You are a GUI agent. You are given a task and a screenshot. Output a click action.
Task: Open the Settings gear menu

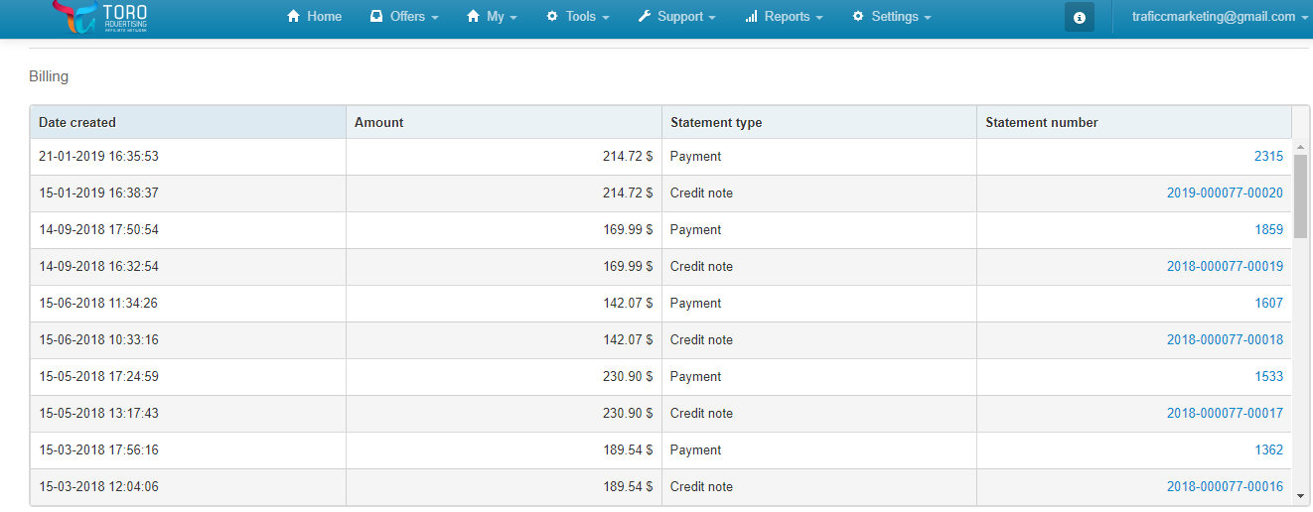click(x=892, y=17)
